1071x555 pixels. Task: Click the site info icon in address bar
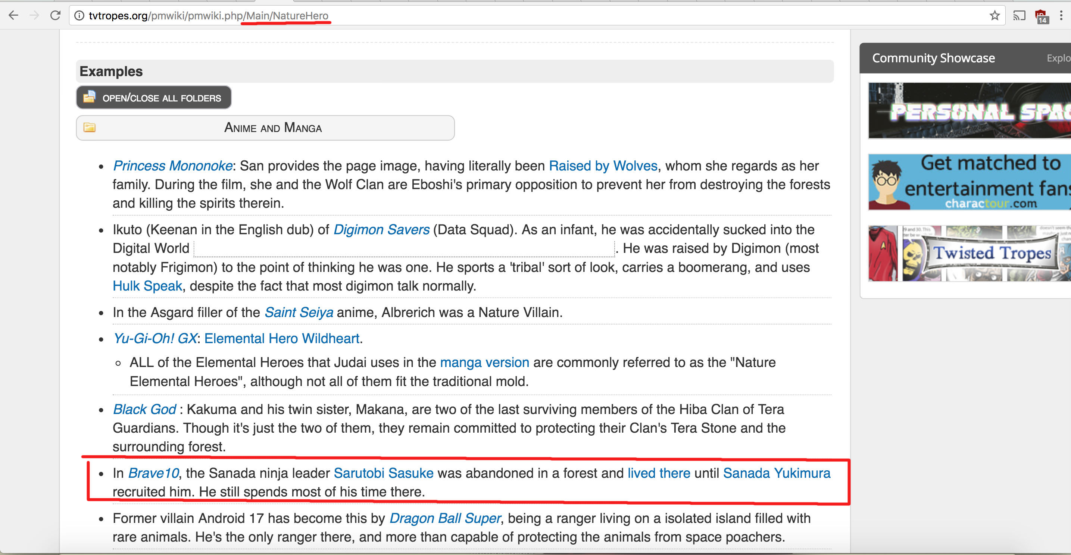79,16
